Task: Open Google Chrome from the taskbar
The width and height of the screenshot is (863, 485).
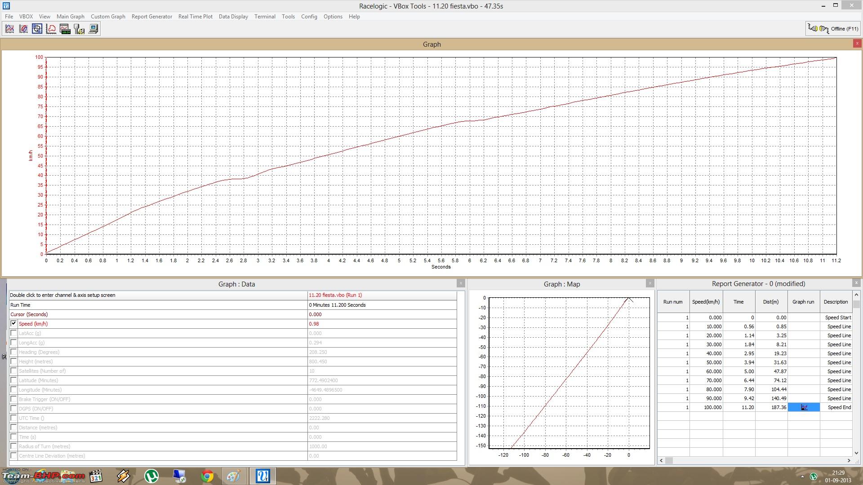Action: pos(207,476)
